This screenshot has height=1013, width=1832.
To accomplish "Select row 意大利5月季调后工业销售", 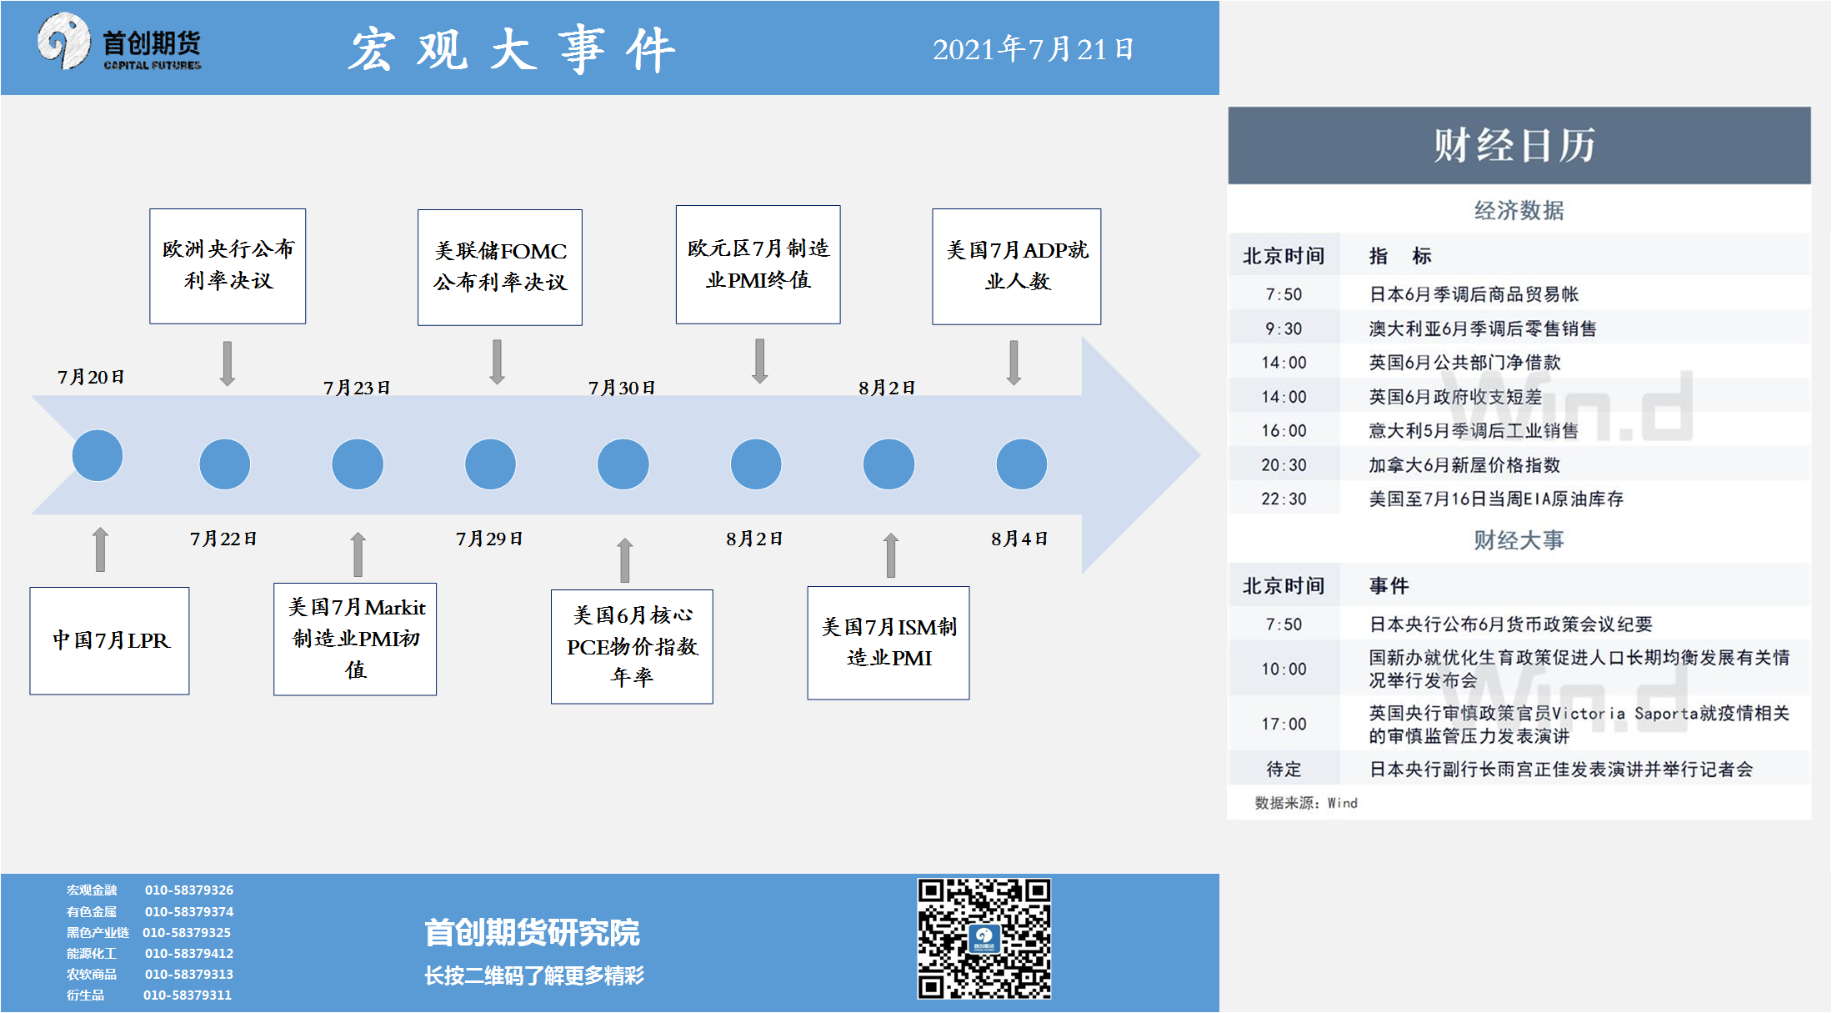I will pyautogui.click(x=1519, y=431).
